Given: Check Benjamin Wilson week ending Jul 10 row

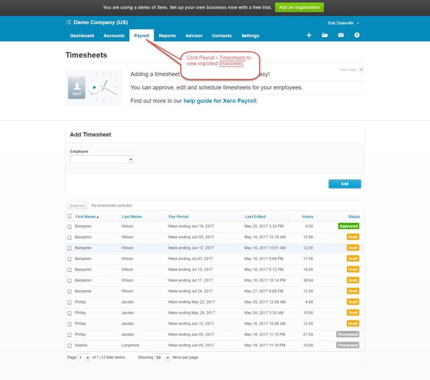Looking at the screenshot, I should point(69,270).
